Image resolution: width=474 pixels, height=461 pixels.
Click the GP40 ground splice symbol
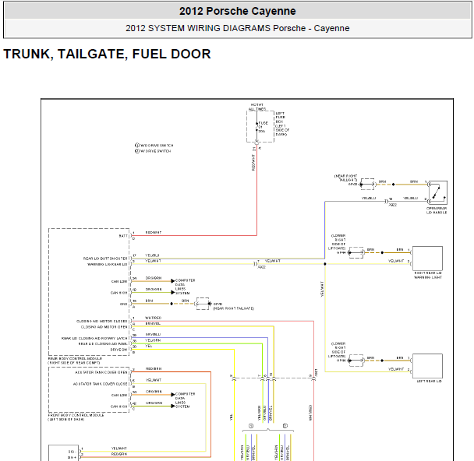click(x=203, y=304)
